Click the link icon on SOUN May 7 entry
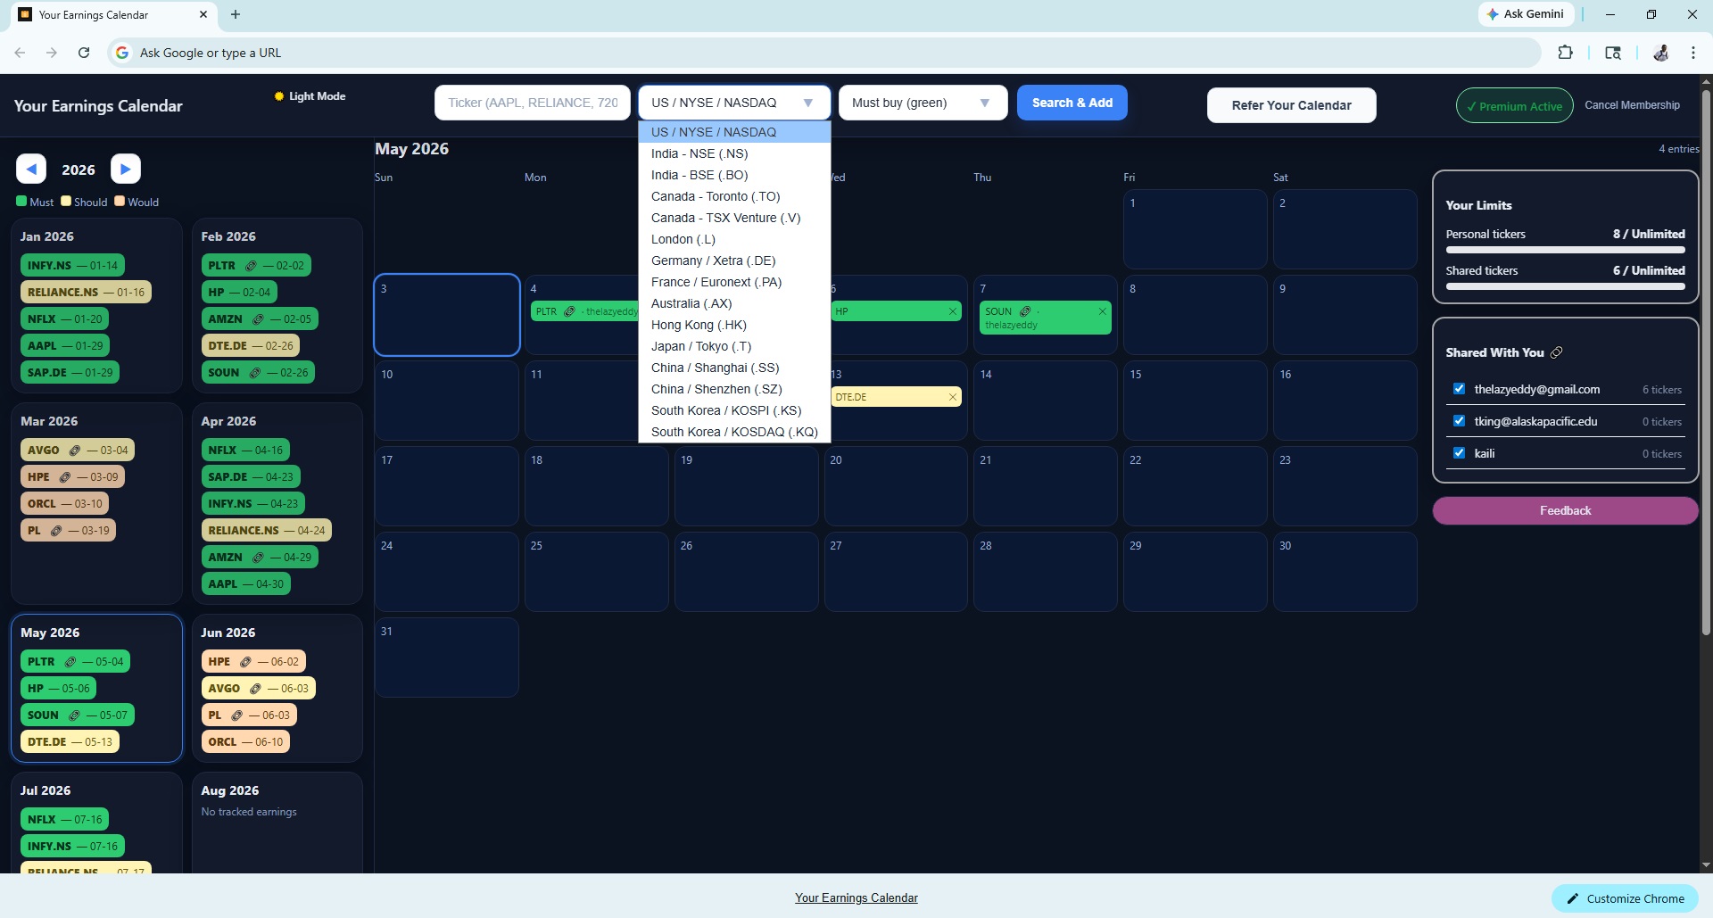This screenshot has height=918, width=1713. 1025,311
